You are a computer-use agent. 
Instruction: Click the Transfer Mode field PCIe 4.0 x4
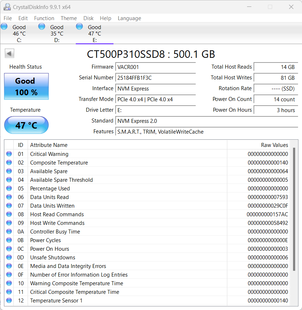tap(155, 99)
